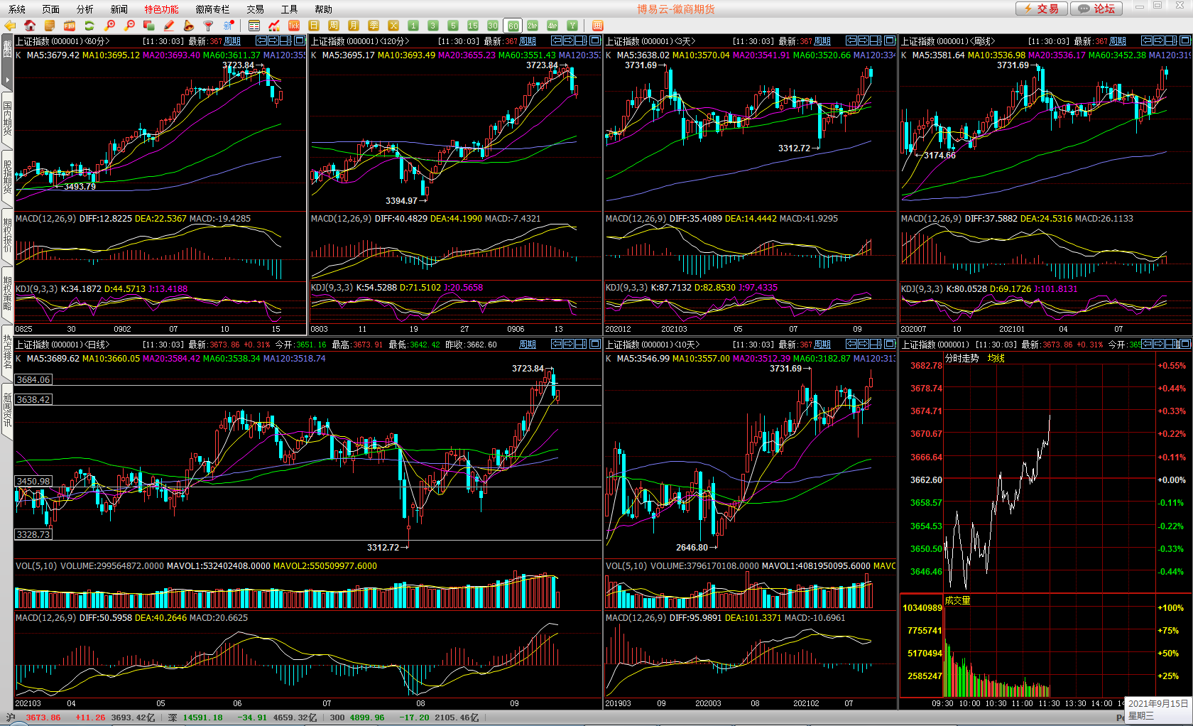The height and width of the screenshot is (726, 1193).
Task: Click split icon in 3天 panel header
Action: click(x=877, y=41)
